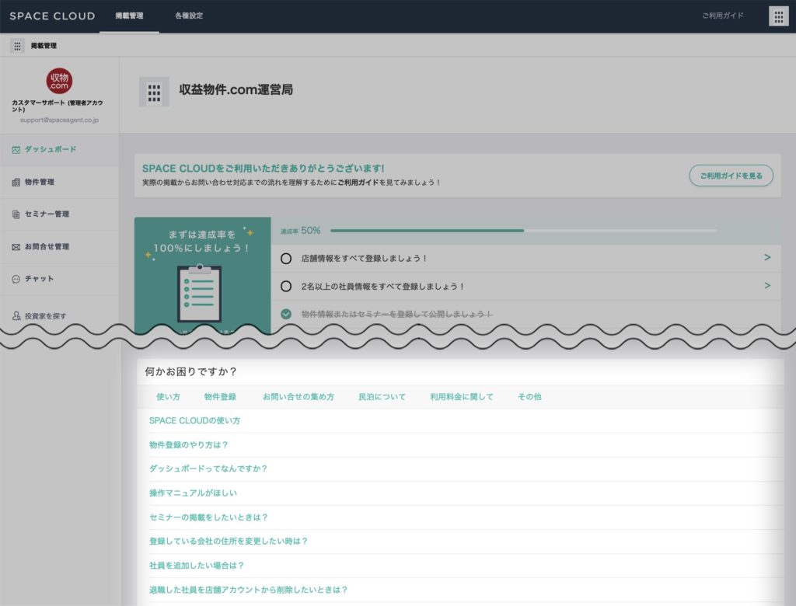This screenshot has height=606, width=796.
Task: Click the red 収物.com account logo
Action: coord(59,82)
